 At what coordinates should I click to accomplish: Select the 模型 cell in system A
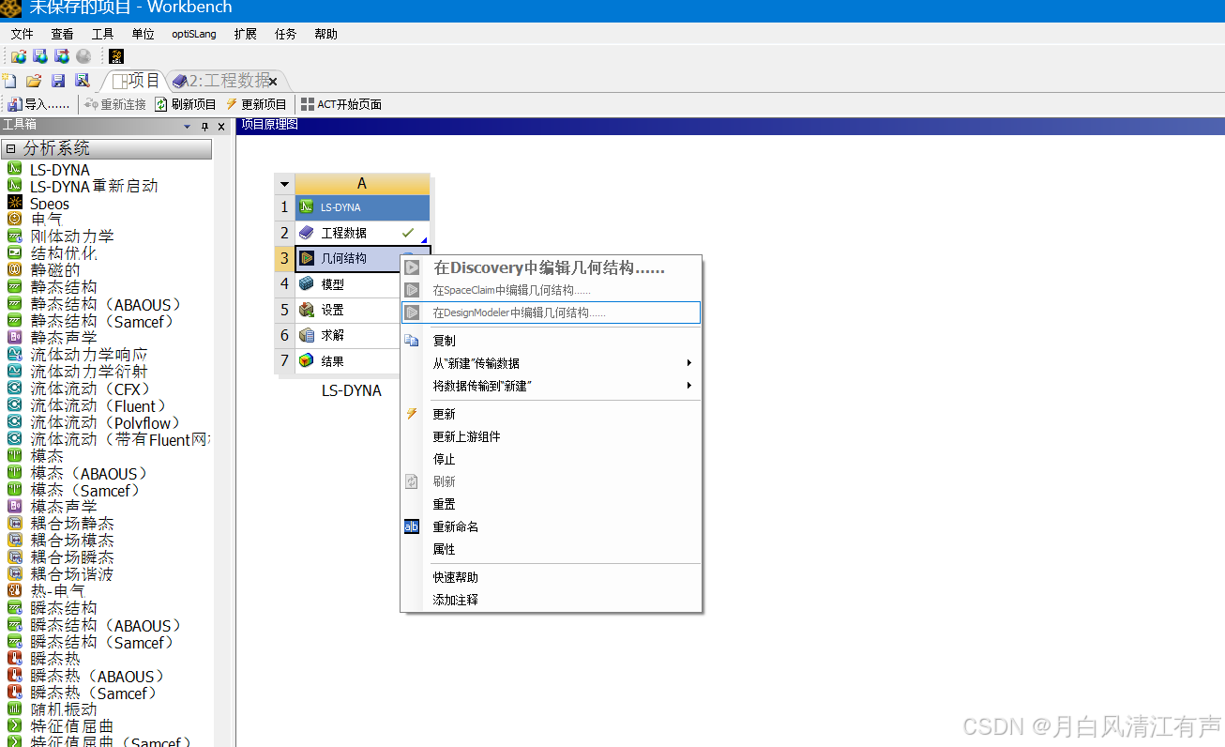[348, 283]
